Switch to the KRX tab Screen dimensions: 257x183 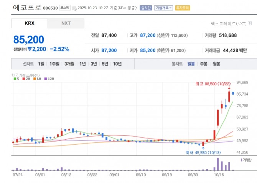pos(30,23)
